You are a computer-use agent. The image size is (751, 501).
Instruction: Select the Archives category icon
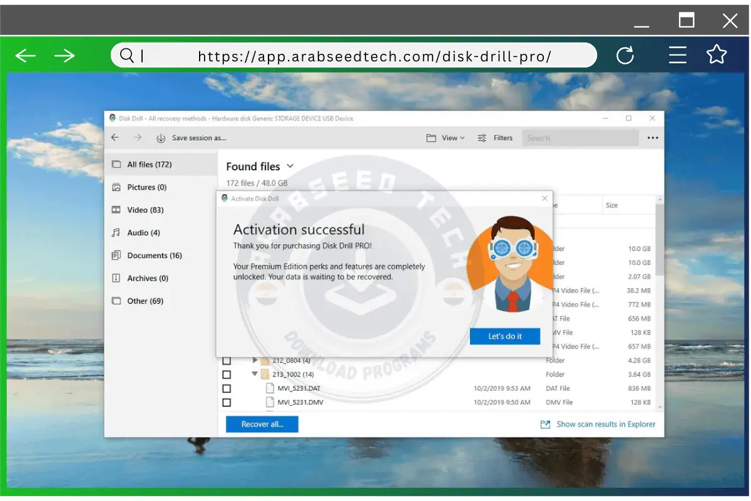[116, 278]
